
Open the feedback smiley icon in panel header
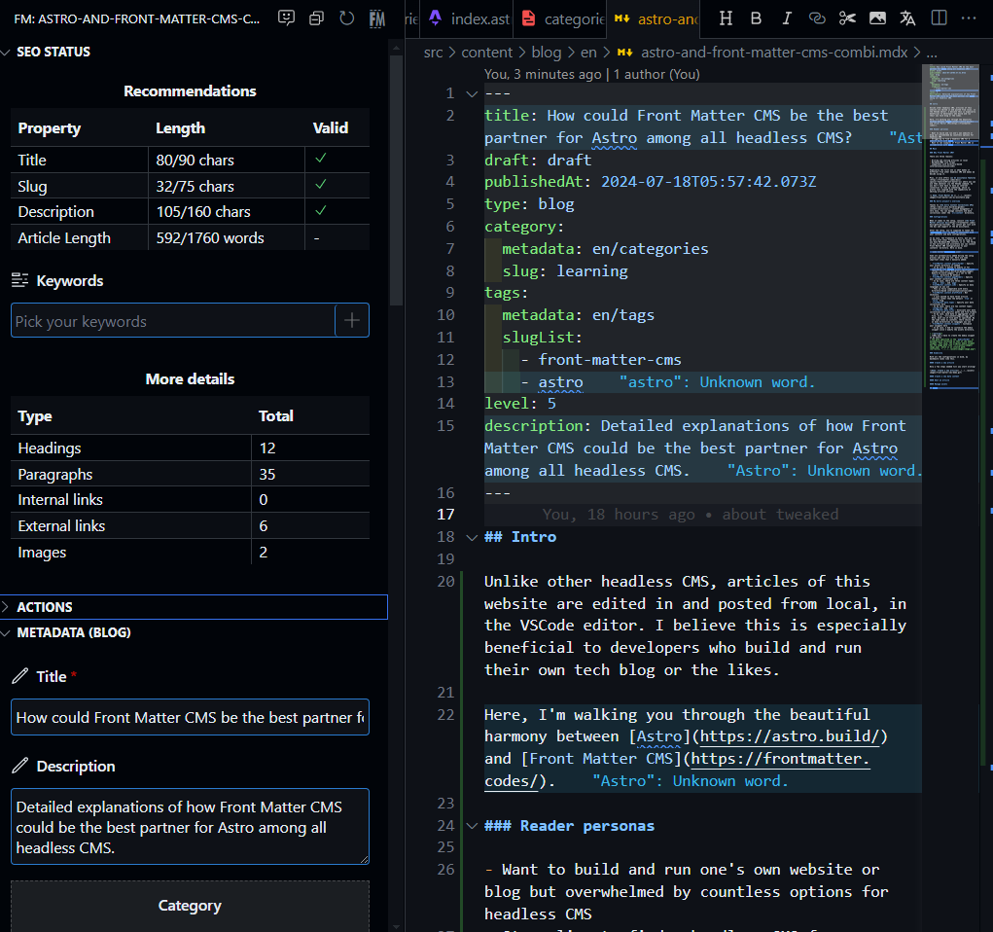pos(286,18)
